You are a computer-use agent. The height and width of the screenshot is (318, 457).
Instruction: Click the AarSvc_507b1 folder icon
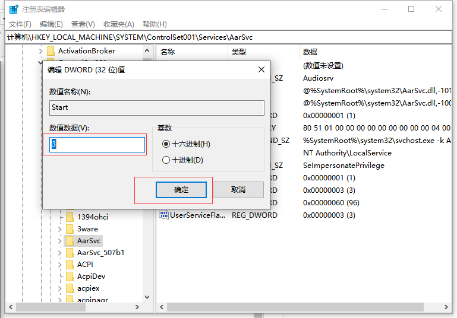[x=70, y=253]
